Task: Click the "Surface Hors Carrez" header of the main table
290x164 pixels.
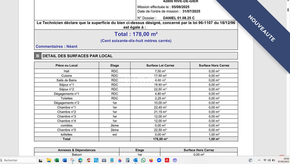Action: click(214, 65)
